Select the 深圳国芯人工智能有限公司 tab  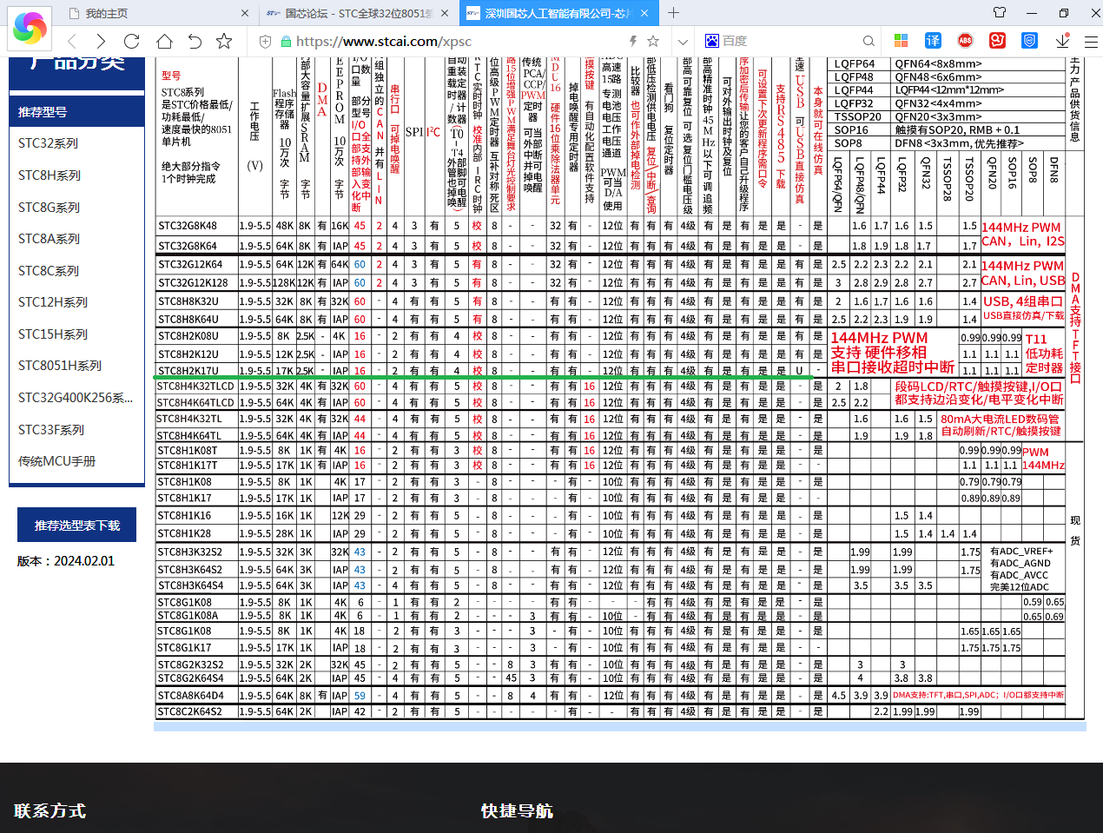point(558,13)
